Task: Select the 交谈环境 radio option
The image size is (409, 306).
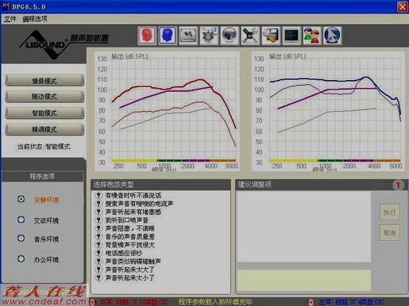Action: click(x=21, y=220)
